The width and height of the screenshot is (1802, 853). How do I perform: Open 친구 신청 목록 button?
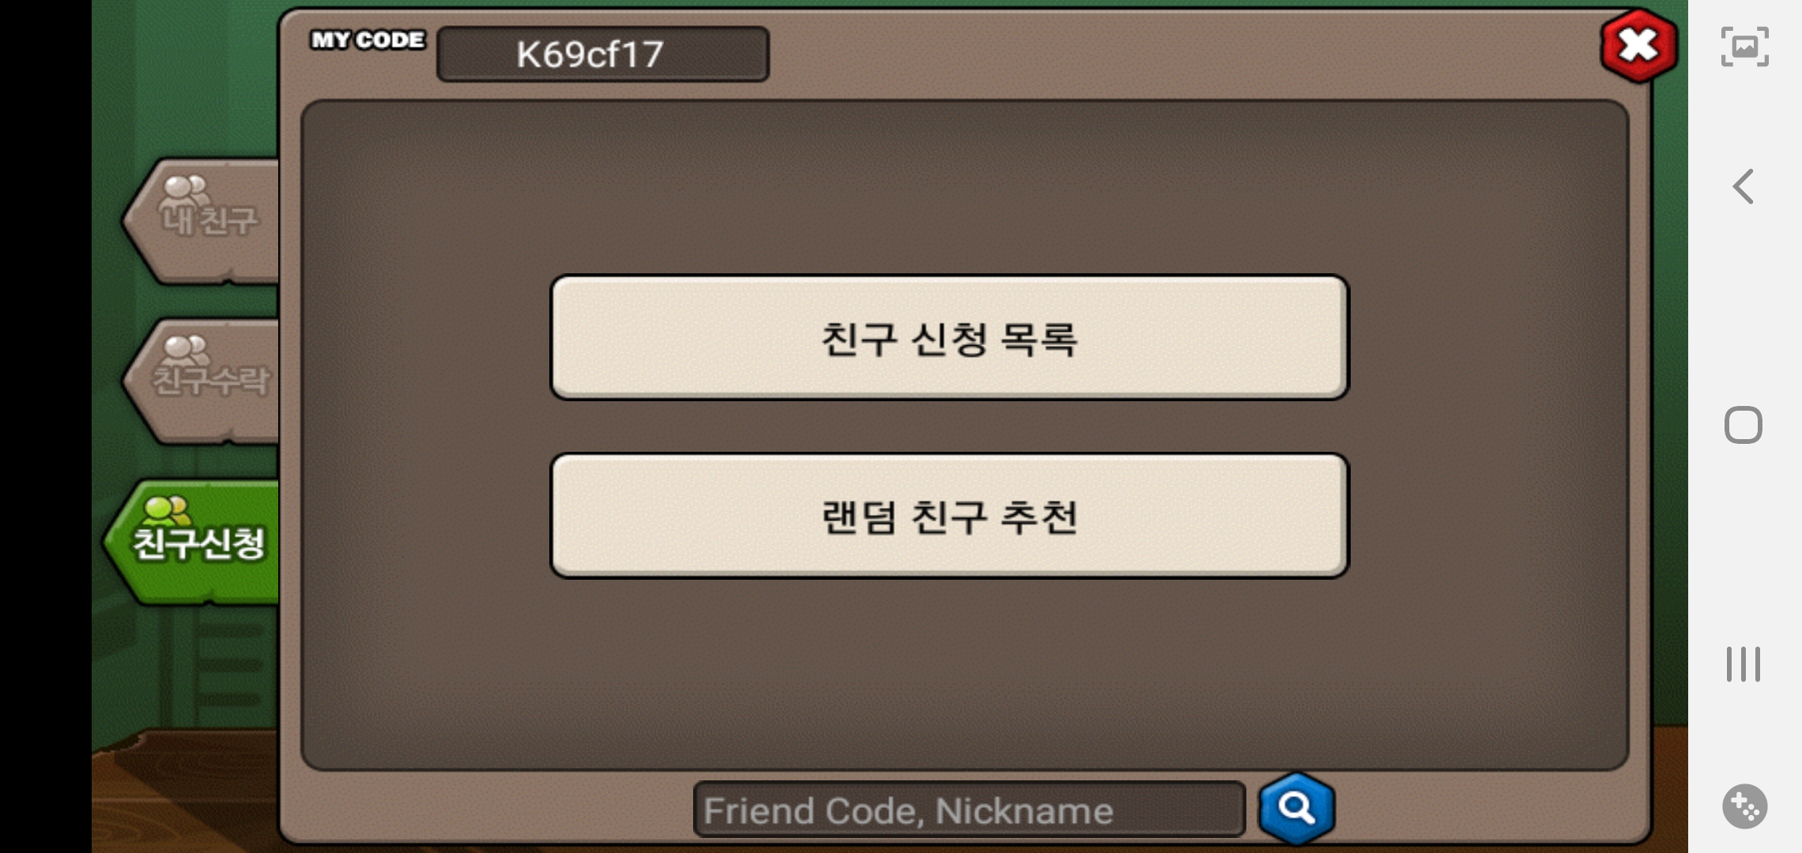click(x=949, y=337)
